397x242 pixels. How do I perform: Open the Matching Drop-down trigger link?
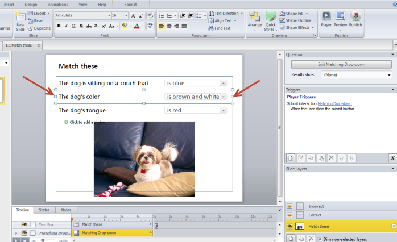pos(334,103)
